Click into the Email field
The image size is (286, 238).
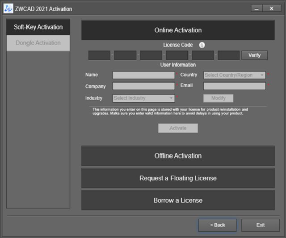(x=235, y=86)
